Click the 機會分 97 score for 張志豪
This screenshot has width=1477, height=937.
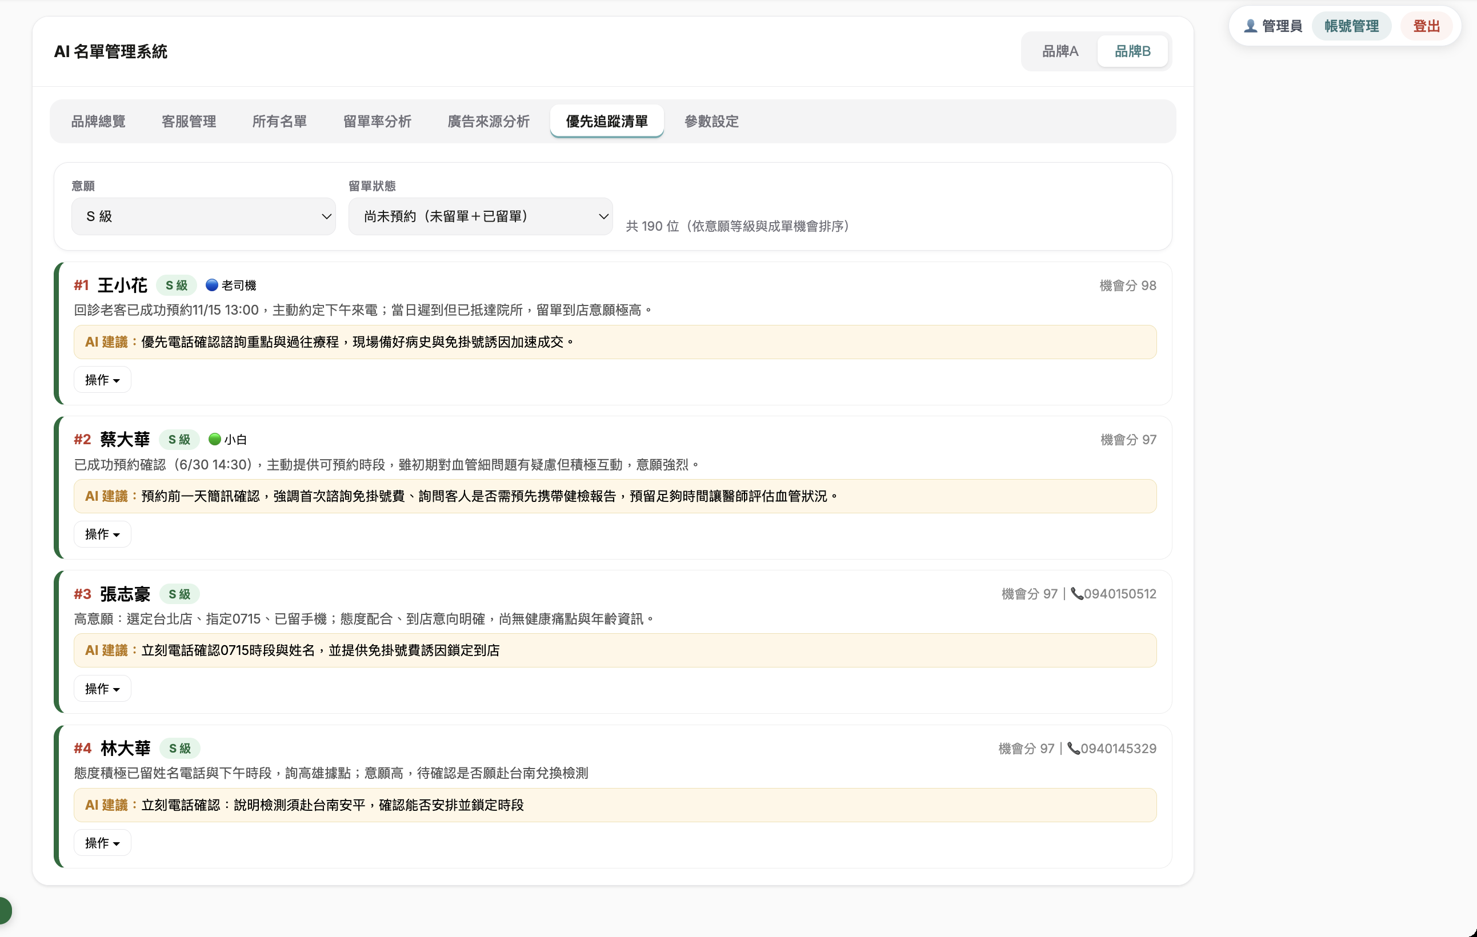click(x=1030, y=594)
